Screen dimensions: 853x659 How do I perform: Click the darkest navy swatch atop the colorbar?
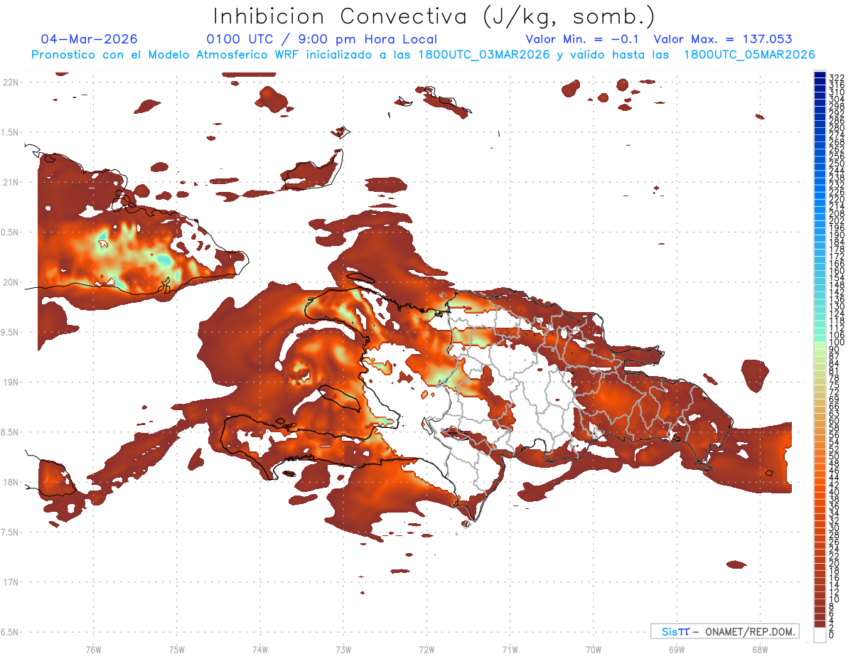click(x=820, y=75)
